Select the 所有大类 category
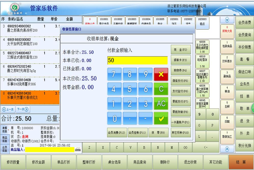 227,31
